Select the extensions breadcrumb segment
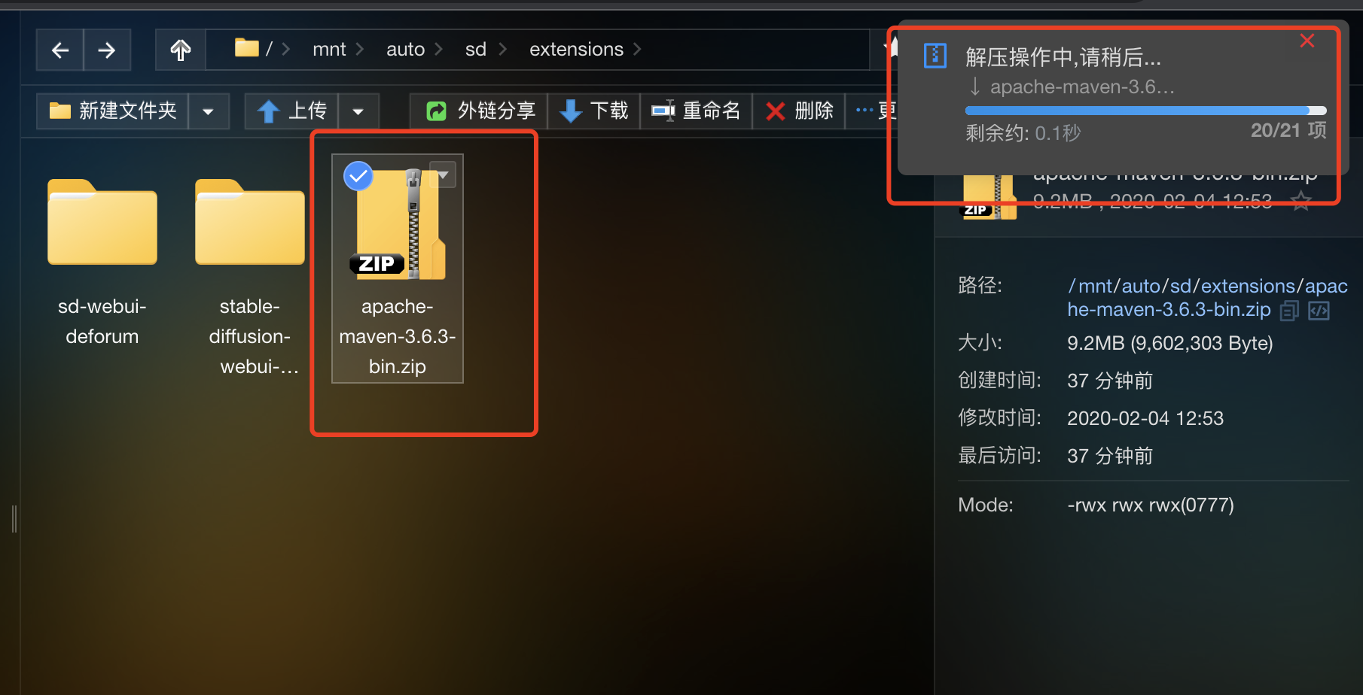The height and width of the screenshot is (695, 1363). point(576,50)
